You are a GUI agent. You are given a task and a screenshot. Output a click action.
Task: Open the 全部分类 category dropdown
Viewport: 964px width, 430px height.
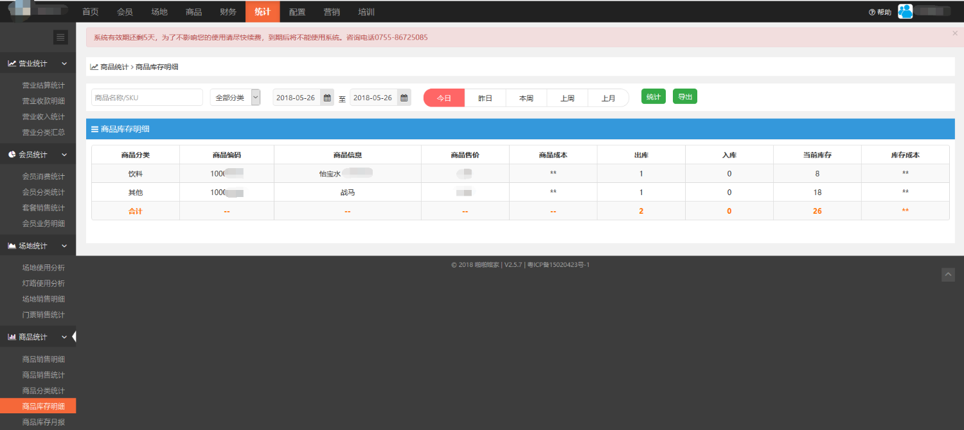[x=235, y=98]
